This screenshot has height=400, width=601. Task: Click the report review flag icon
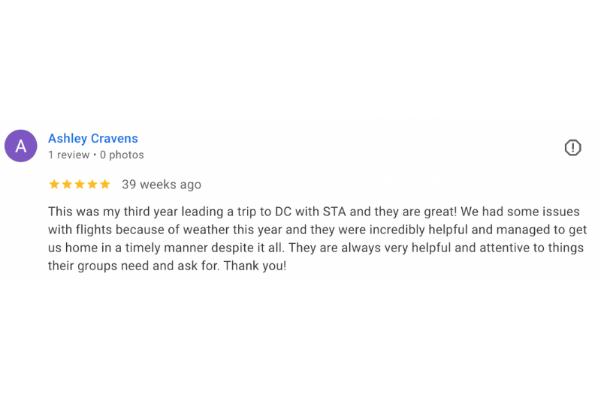point(572,148)
